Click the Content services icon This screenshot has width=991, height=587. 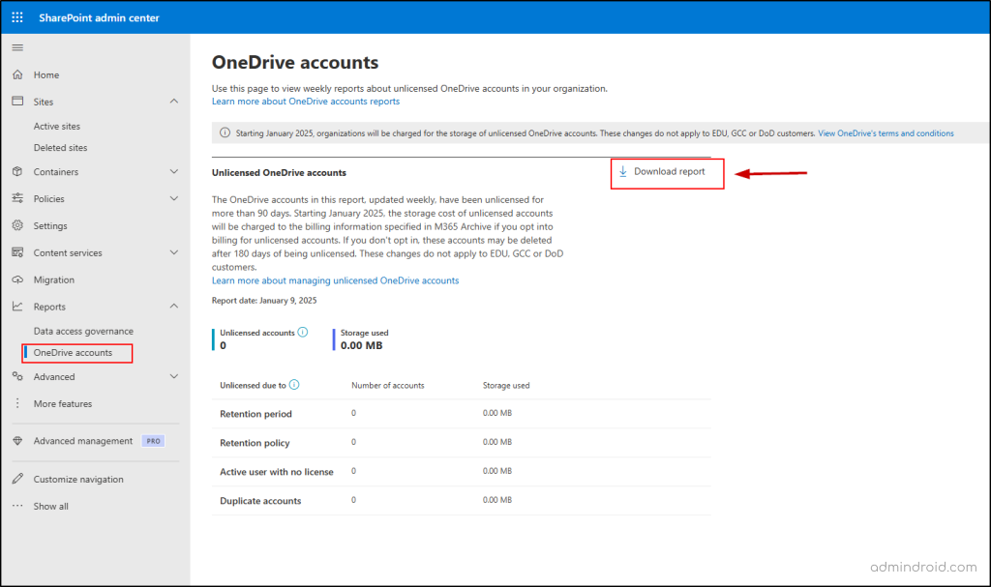pyautogui.click(x=17, y=252)
